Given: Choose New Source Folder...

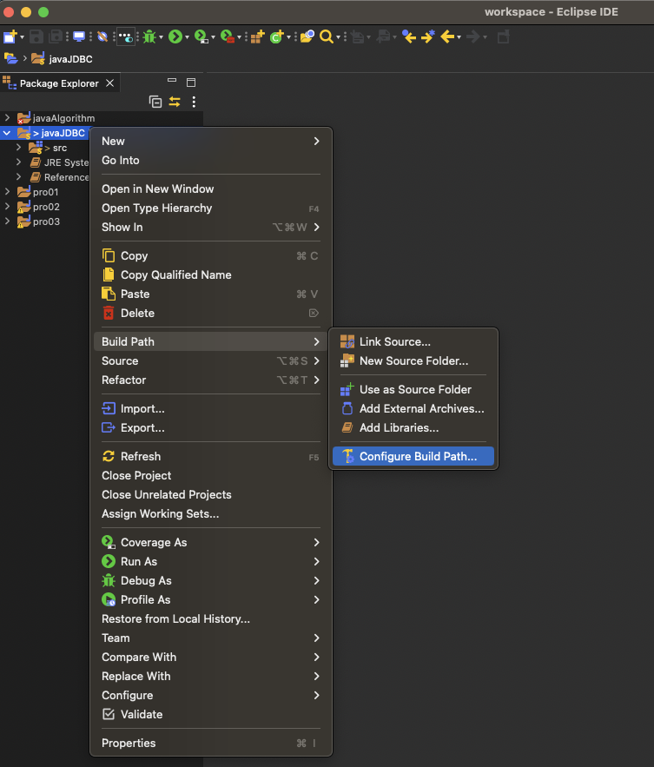Looking at the screenshot, I should tap(413, 360).
